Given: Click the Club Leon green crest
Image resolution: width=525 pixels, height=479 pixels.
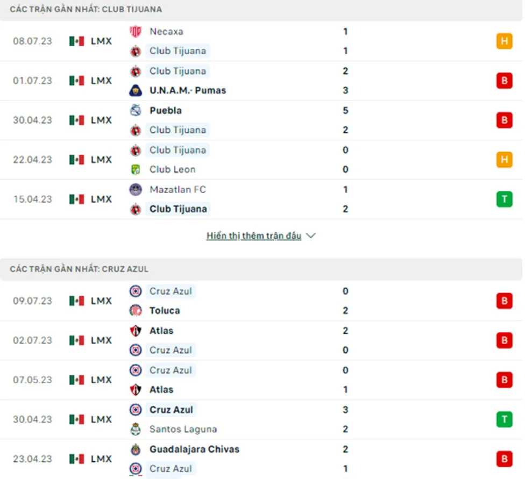Looking at the screenshot, I should [136, 170].
